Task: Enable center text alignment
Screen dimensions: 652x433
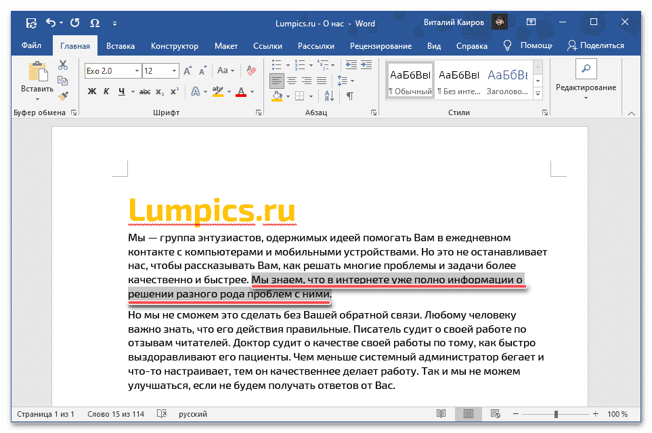Action: (x=292, y=80)
